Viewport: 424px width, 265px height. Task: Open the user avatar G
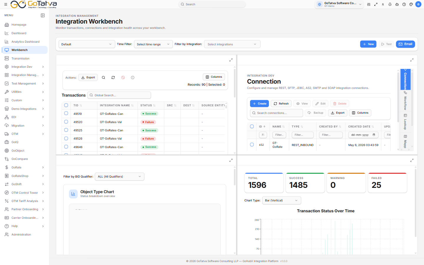418,4
